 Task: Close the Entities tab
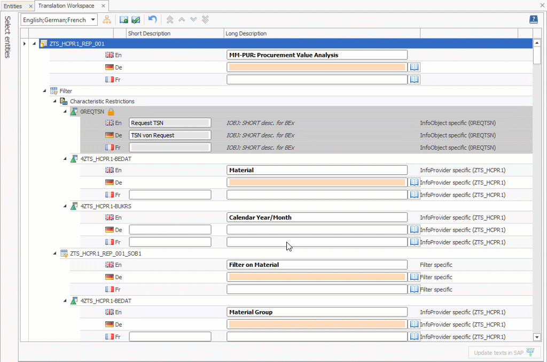(x=30, y=6)
